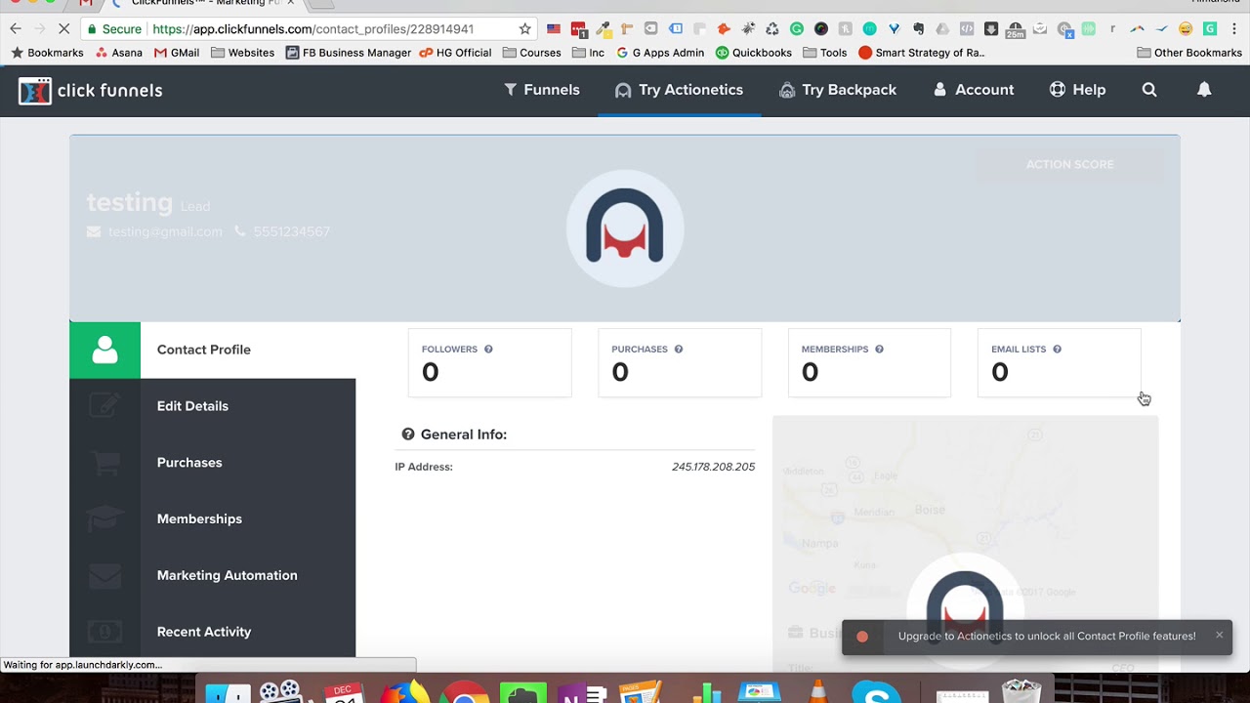Click Purchases help question icon
The height and width of the screenshot is (703, 1250).
tap(678, 349)
